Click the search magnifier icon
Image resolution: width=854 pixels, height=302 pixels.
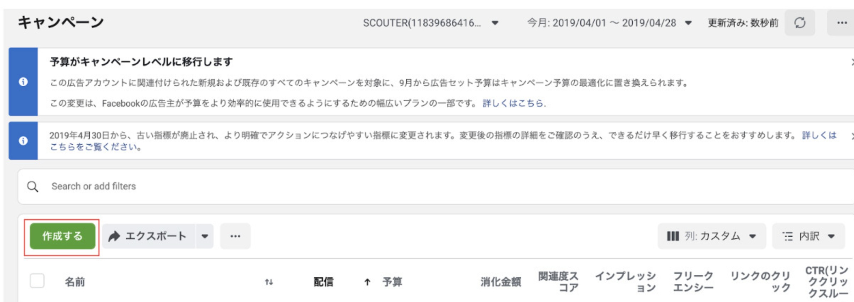(33, 187)
